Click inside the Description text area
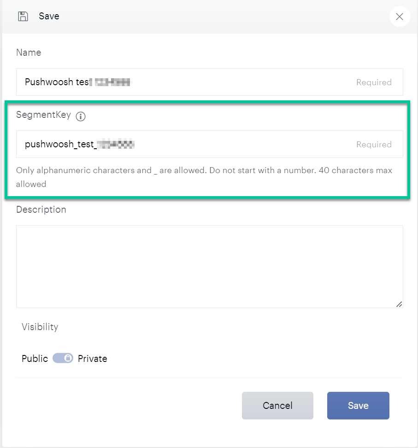Screen dimensions: 418x448 [209, 266]
